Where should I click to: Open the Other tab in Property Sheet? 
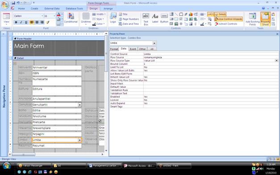pyautogui.click(x=142, y=49)
